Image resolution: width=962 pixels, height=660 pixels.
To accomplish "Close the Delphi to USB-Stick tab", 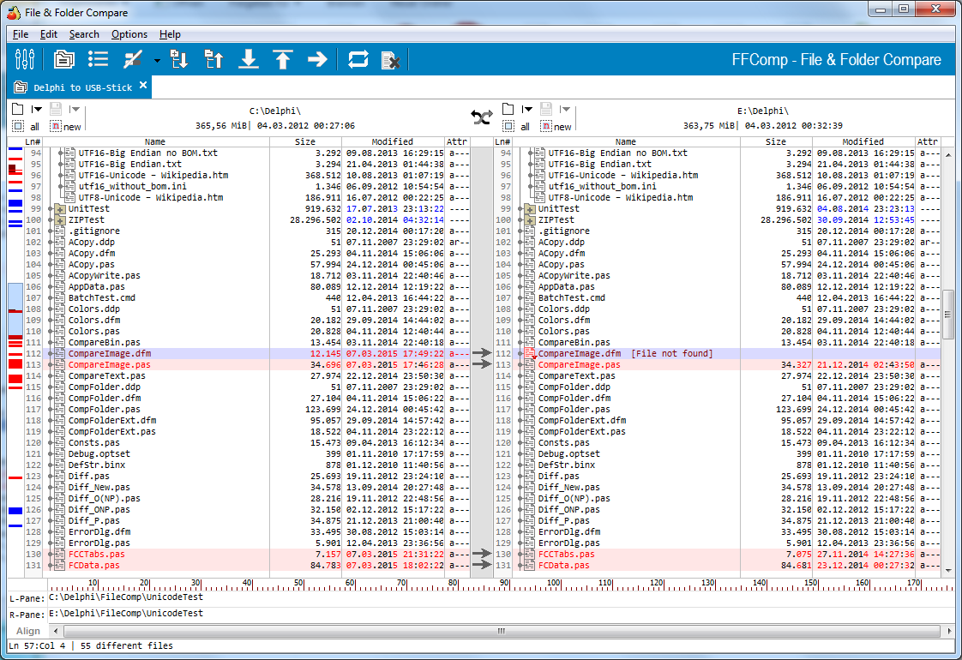I will click(143, 85).
